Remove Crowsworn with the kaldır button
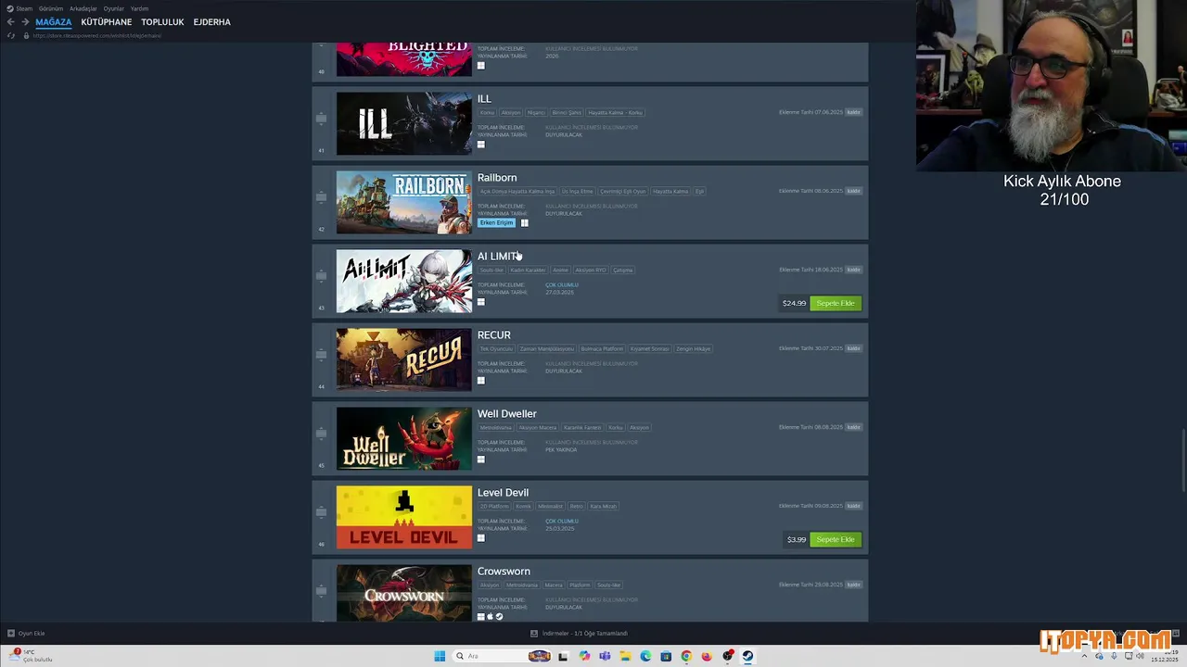This screenshot has width=1187, height=667. 853,585
